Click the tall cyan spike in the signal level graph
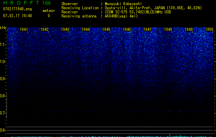The image size is (216, 137). 170,135
